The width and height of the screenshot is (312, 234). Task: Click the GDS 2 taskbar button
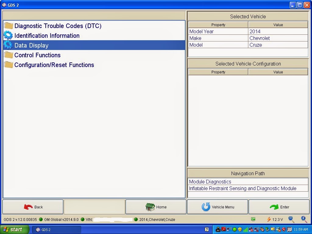56,230
